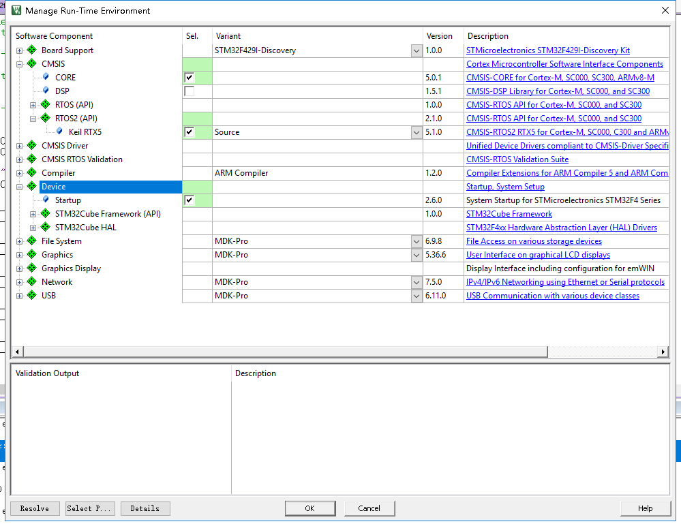Screen dimensions: 681x526
Task: Click the Graphics green diamond icon
Action: coord(32,254)
